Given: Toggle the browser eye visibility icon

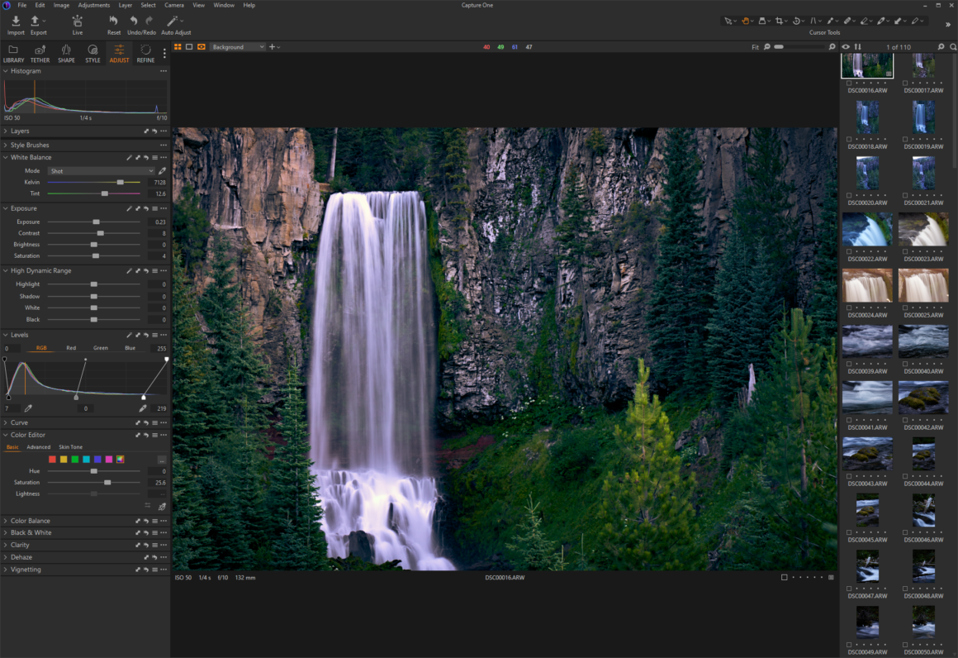Looking at the screenshot, I should click(x=846, y=46).
